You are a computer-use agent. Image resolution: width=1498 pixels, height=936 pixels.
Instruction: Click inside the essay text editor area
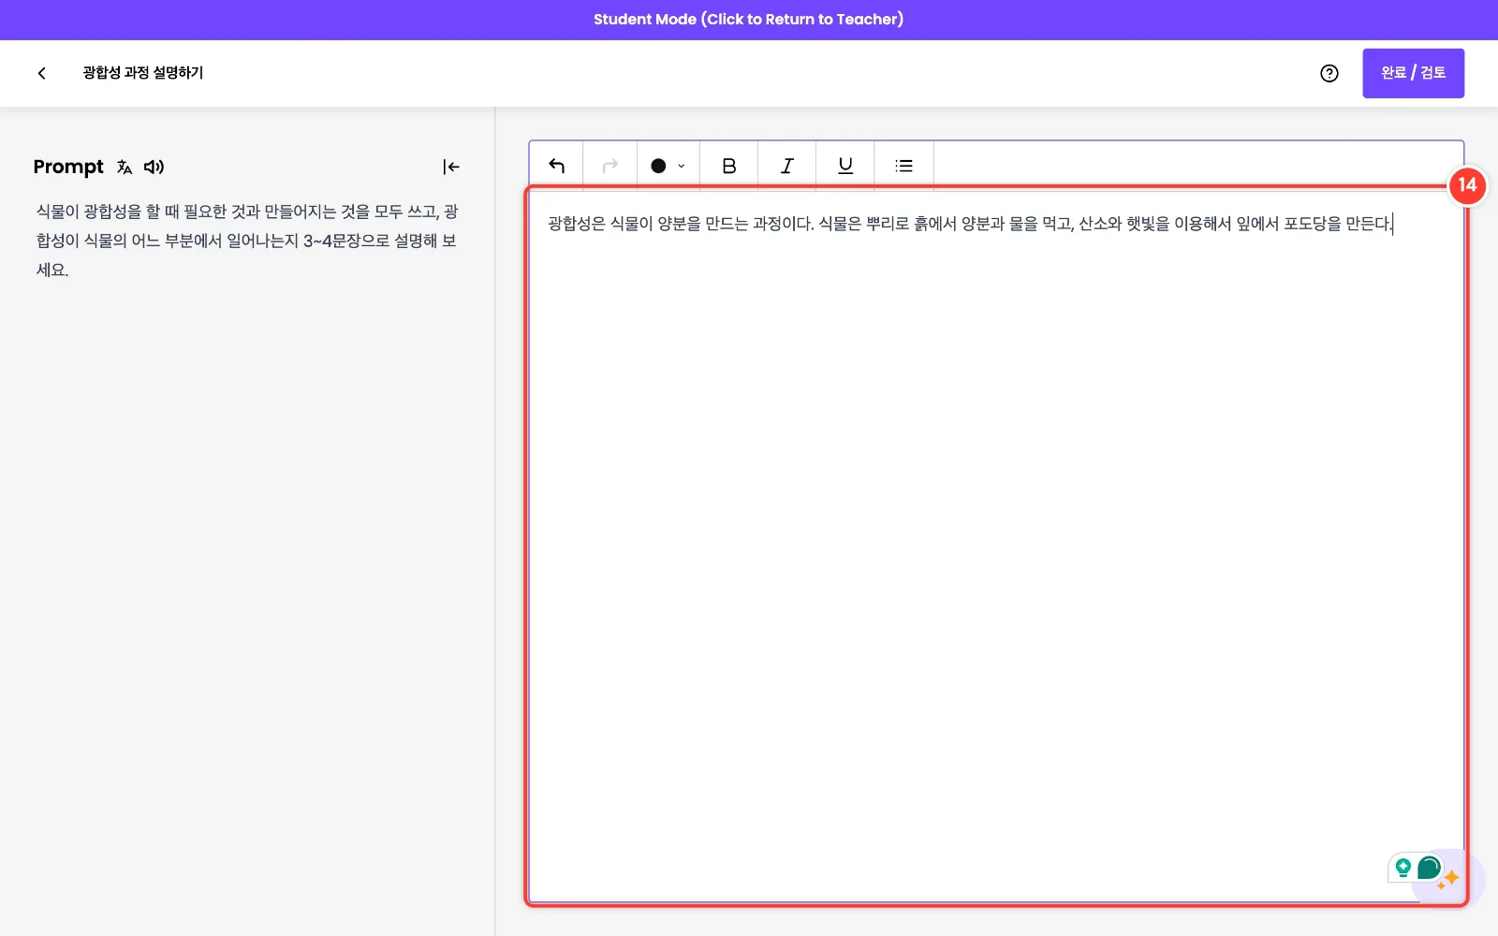[x=996, y=547]
